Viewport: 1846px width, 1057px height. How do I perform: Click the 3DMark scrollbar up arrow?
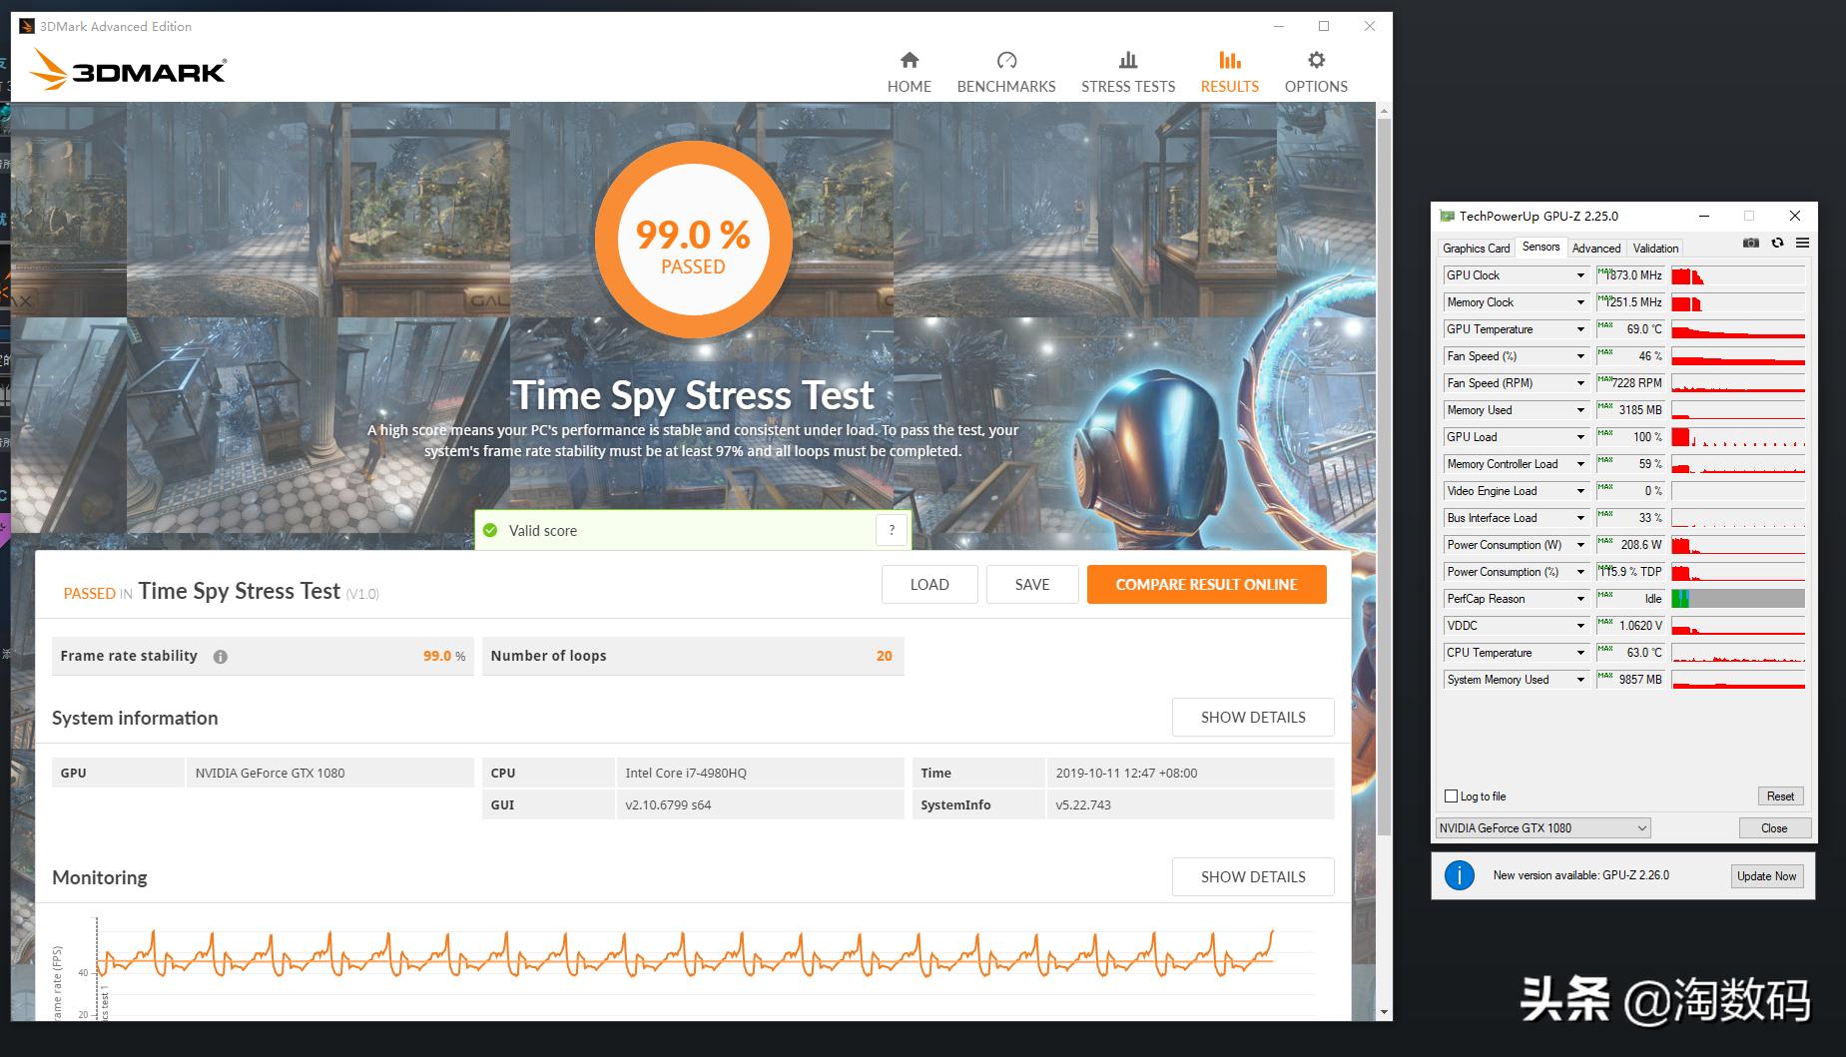coord(1384,110)
